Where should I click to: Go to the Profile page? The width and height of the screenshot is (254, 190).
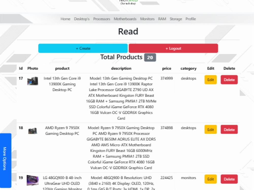(x=191, y=19)
